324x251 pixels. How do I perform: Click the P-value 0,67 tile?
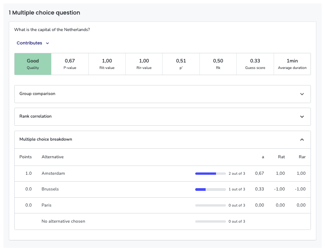point(70,64)
